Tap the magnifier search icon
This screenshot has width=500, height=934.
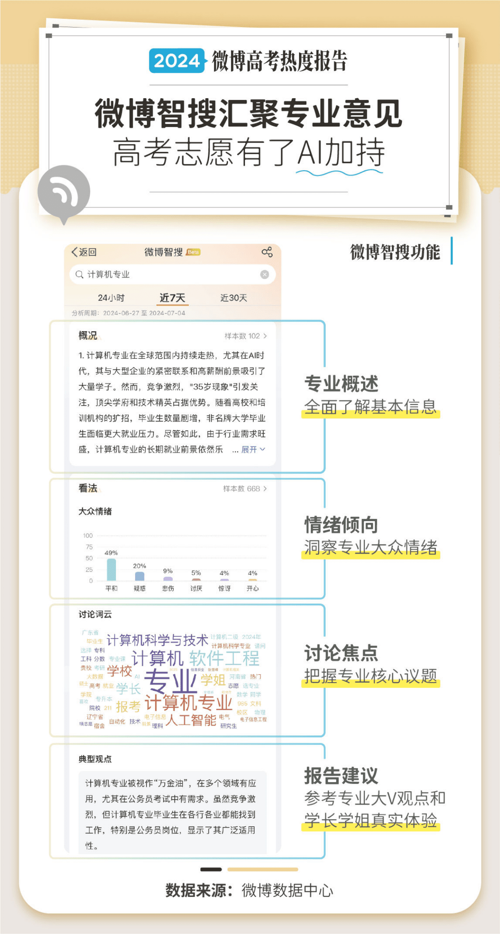point(79,274)
